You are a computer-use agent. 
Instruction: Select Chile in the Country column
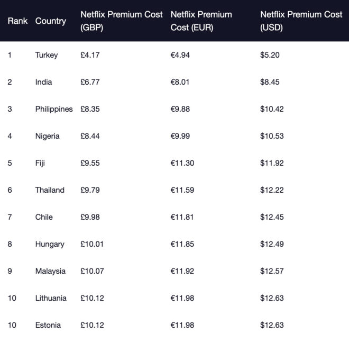point(44,217)
